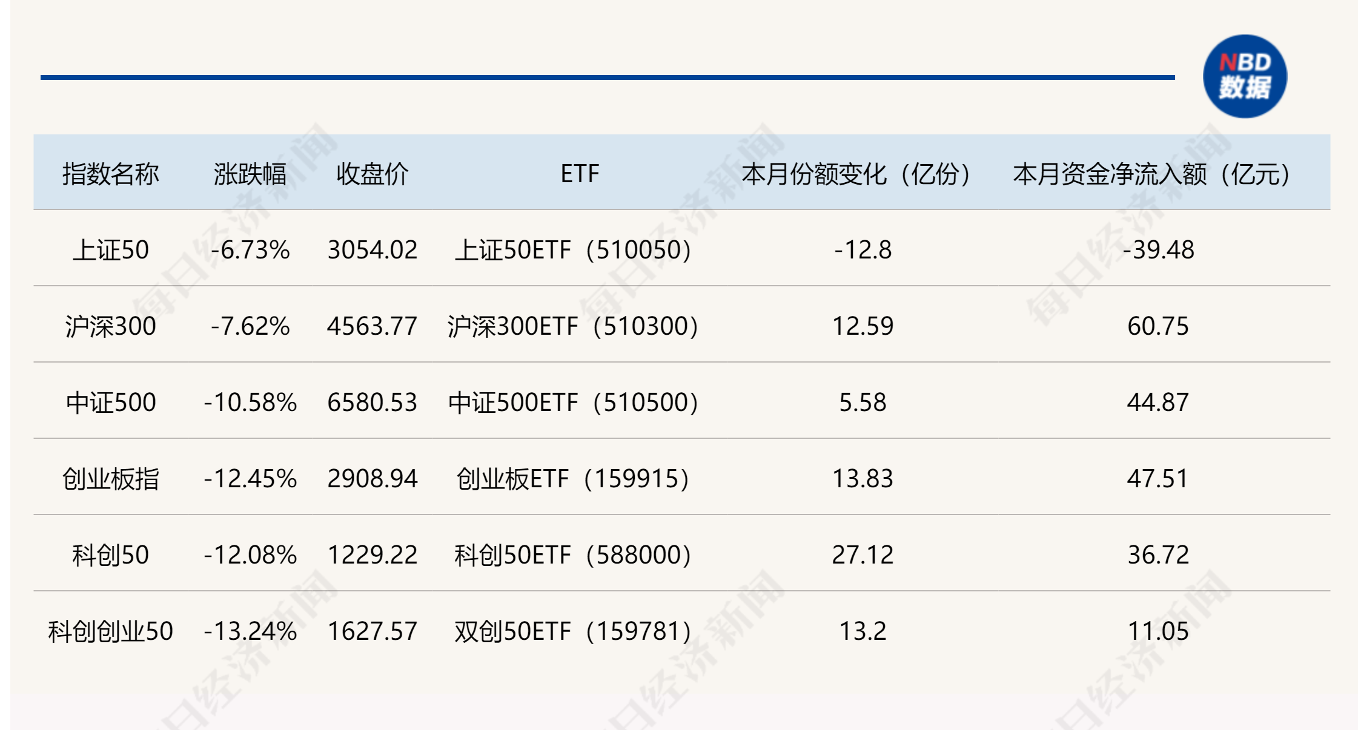The width and height of the screenshot is (1358, 730).
Task: Select the 涨跌幅 column header
Action: 250,174
